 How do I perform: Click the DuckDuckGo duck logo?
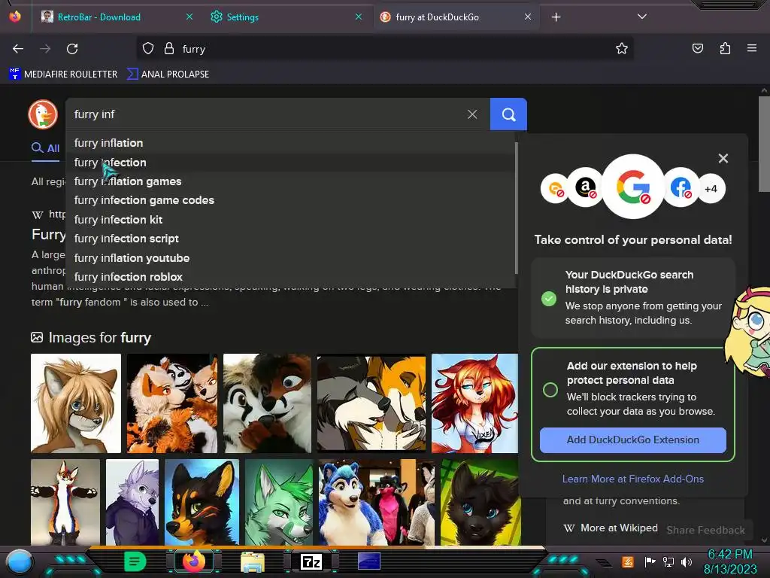tap(43, 114)
